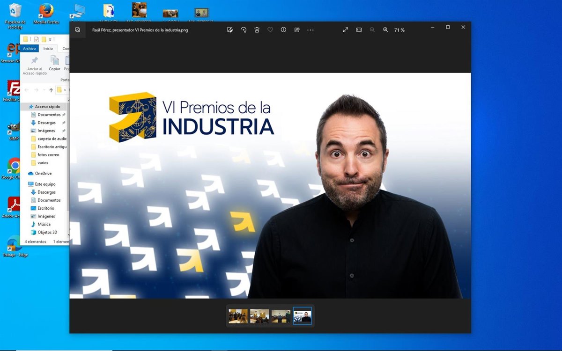The image size is (562, 351).
Task: Click the Copiar button in the ribbon
Action: 55,63
